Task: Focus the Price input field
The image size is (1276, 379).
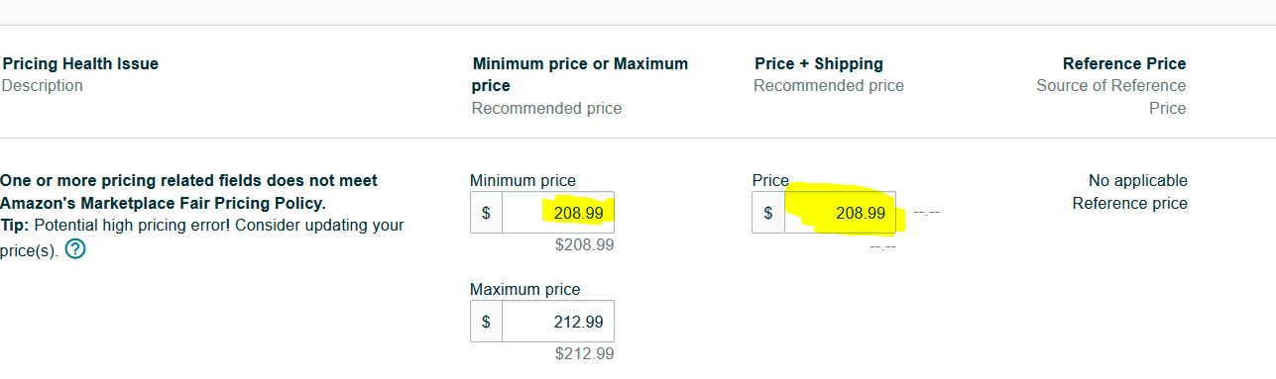Action: pyautogui.click(x=840, y=213)
